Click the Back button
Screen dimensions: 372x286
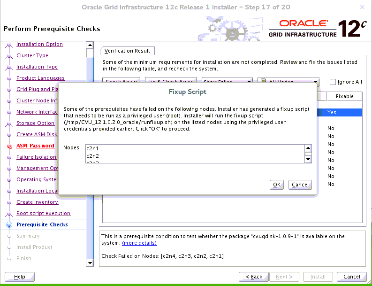tap(254, 277)
